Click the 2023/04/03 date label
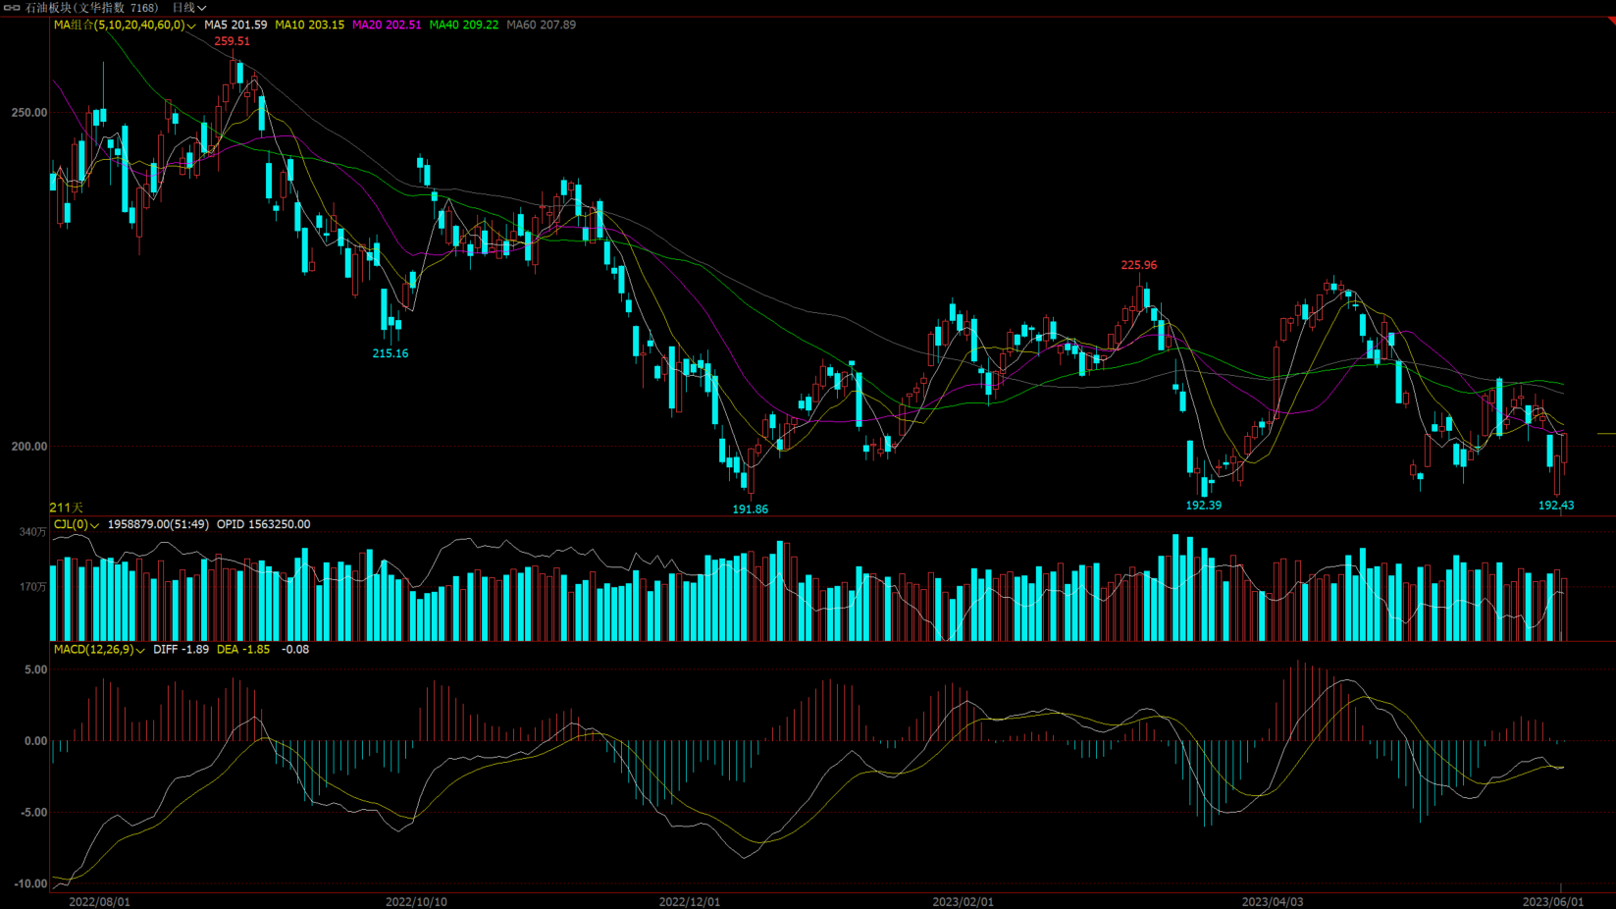 click(x=1273, y=902)
